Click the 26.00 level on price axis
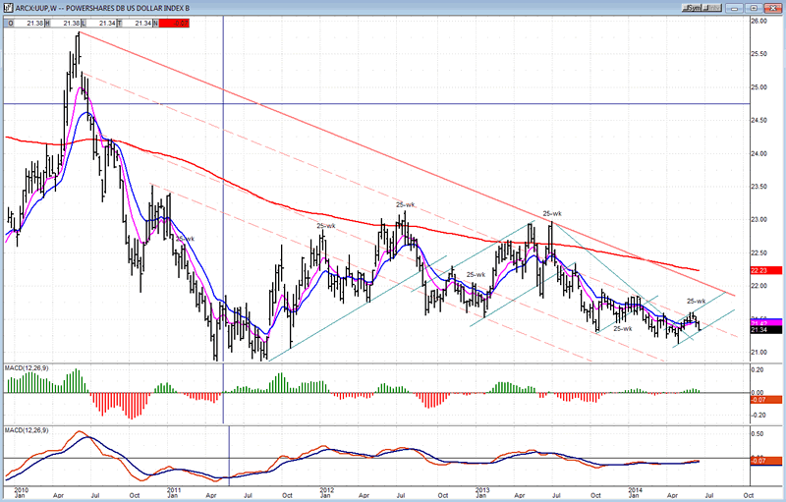The image size is (786, 502). point(759,21)
